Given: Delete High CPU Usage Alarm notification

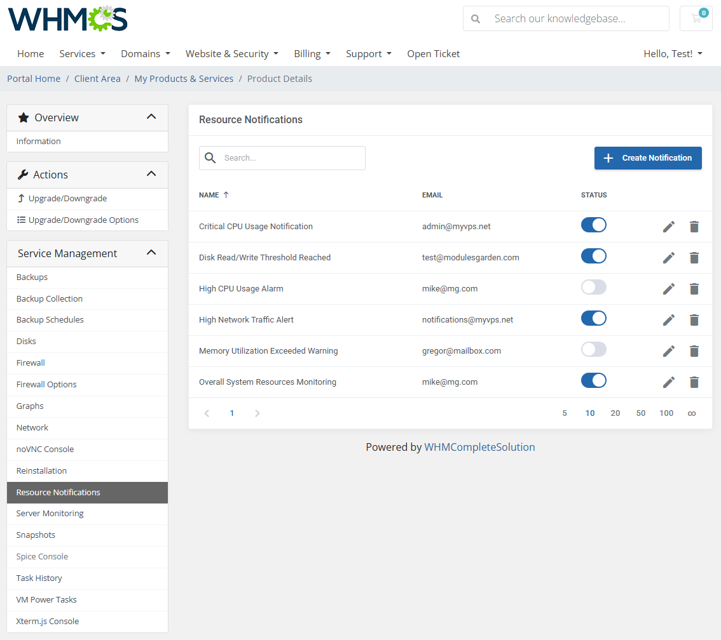Looking at the screenshot, I should tap(694, 289).
